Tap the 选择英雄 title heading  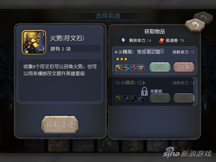click(108, 16)
